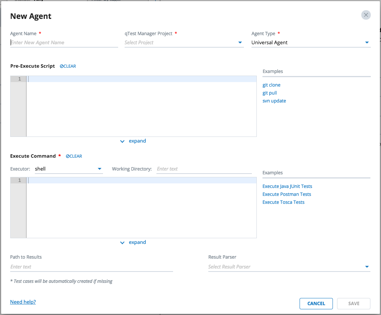Open the Result Parser dropdown

(x=289, y=267)
